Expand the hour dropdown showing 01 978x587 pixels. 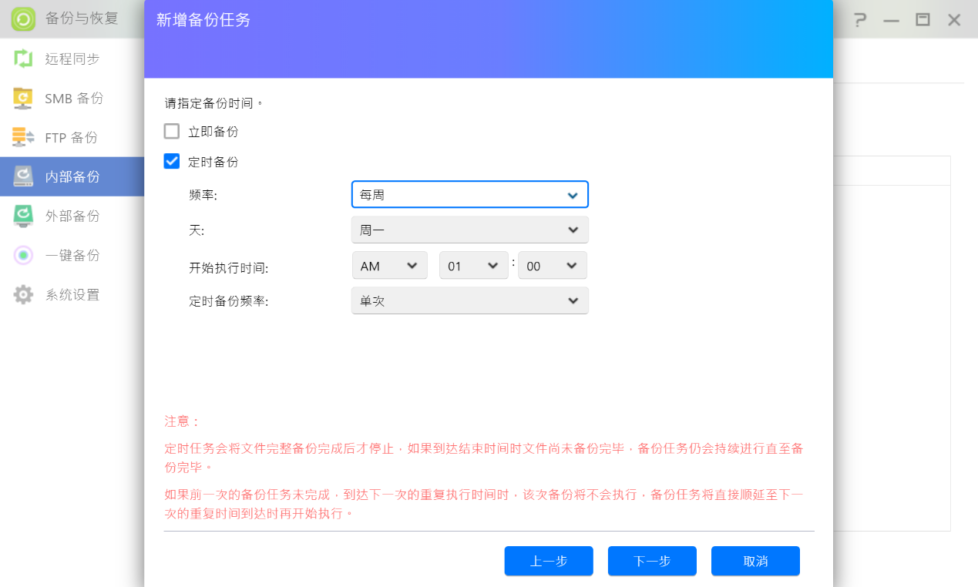pos(473,266)
